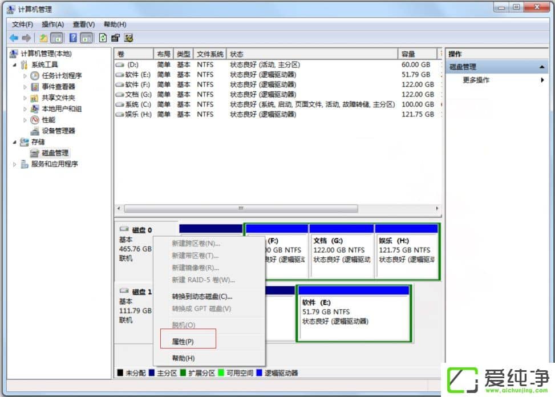Expand the 服务和应用程序 tree node
Viewport: 555px width, 397px height.
[15, 164]
